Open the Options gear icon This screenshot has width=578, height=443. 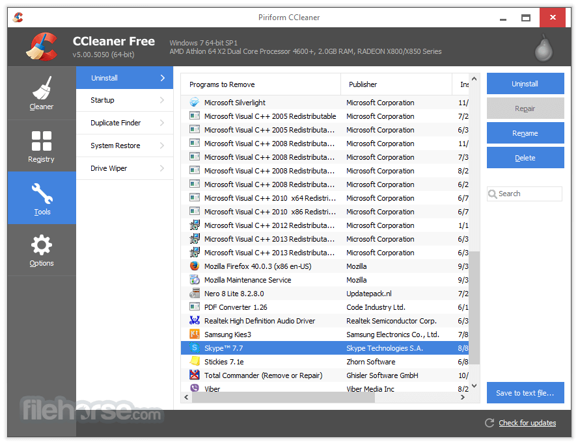point(42,245)
